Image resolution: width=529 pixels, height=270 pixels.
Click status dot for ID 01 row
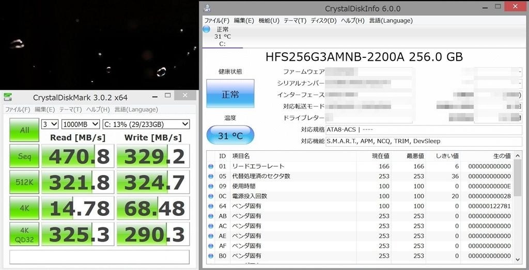(211, 166)
